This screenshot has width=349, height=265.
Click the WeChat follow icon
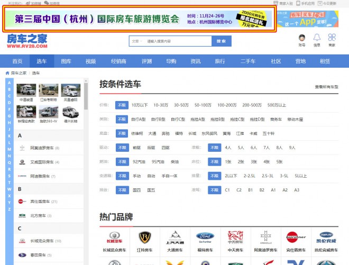pyautogui.click(x=47, y=3)
